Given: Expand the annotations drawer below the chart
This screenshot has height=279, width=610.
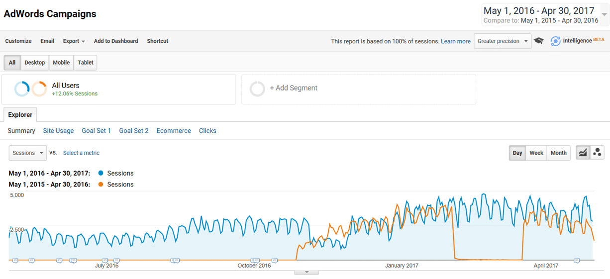Looking at the screenshot, I should click(x=306, y=272).
